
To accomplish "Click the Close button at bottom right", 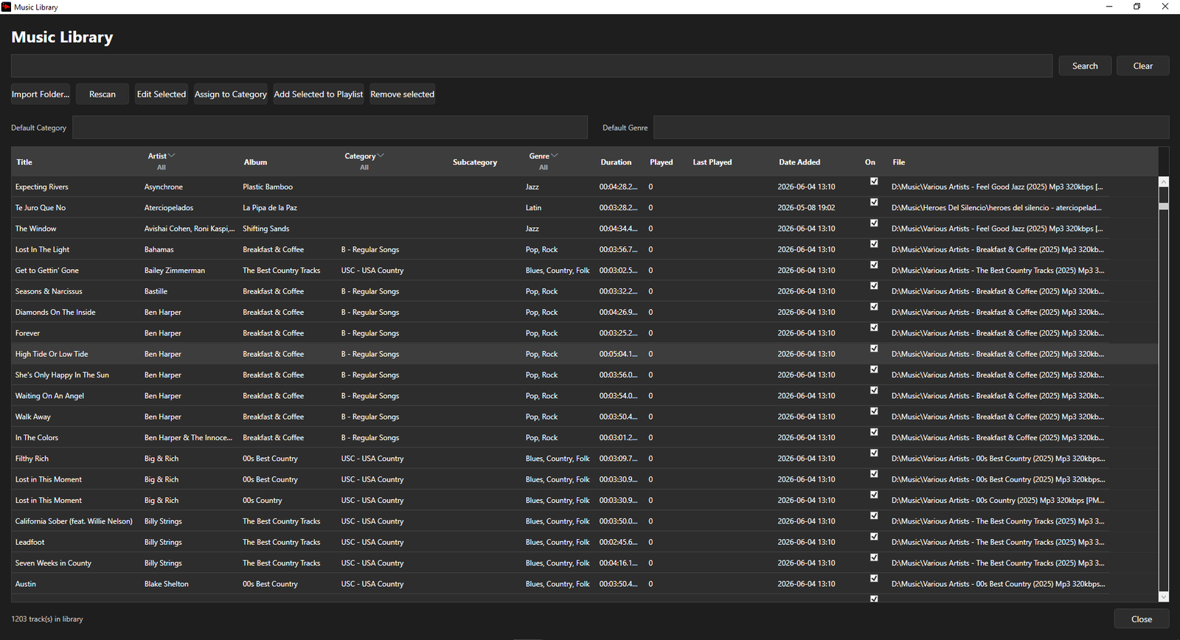I will tap(1142, 619).
